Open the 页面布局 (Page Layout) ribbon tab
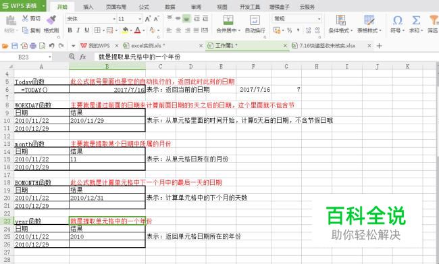 pos(116,7)
